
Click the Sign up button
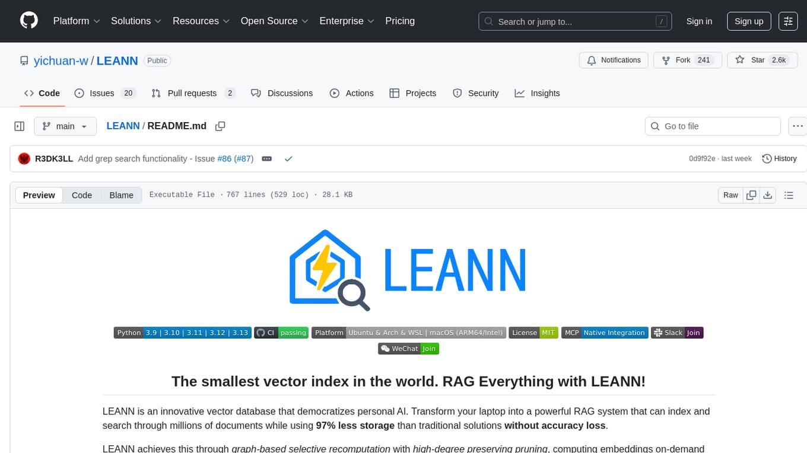pyautogui.click(x=749, y=21)
